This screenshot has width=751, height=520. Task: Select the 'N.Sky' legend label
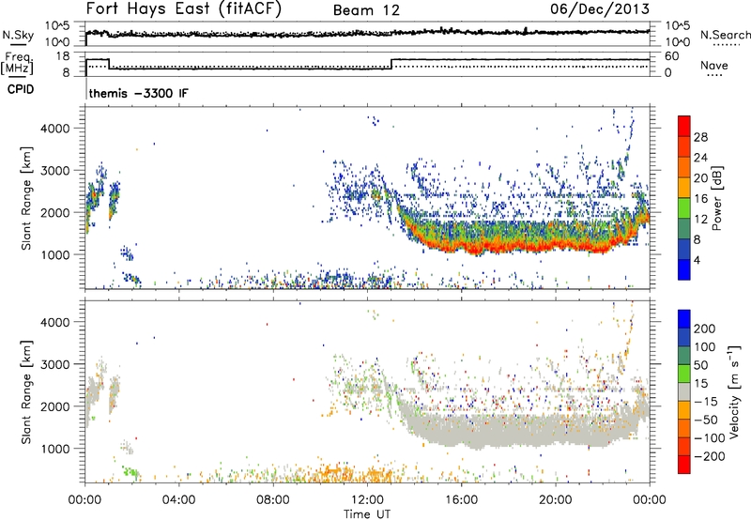(x=18, y=35)
